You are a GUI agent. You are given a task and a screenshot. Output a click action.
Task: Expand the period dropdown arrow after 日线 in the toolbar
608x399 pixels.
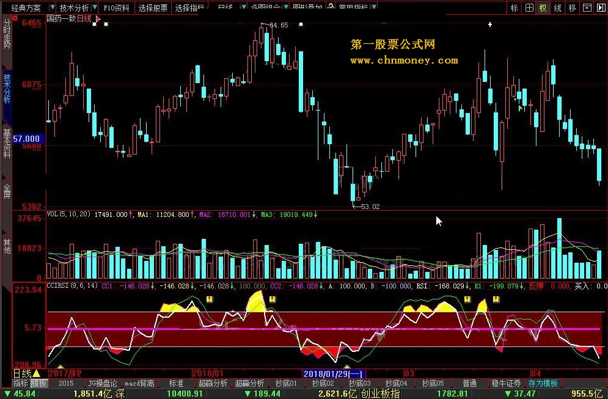click(243, 7)
